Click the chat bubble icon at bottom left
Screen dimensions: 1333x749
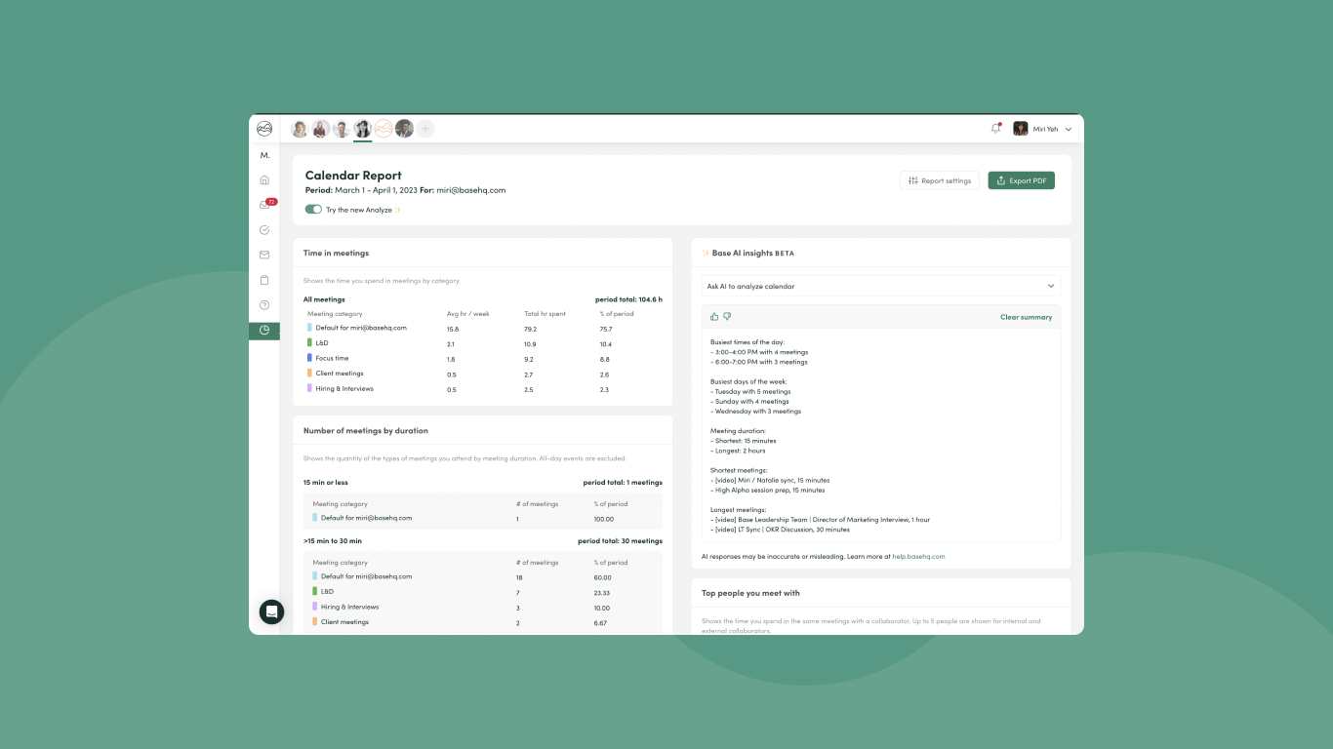(x=271, y=611)
